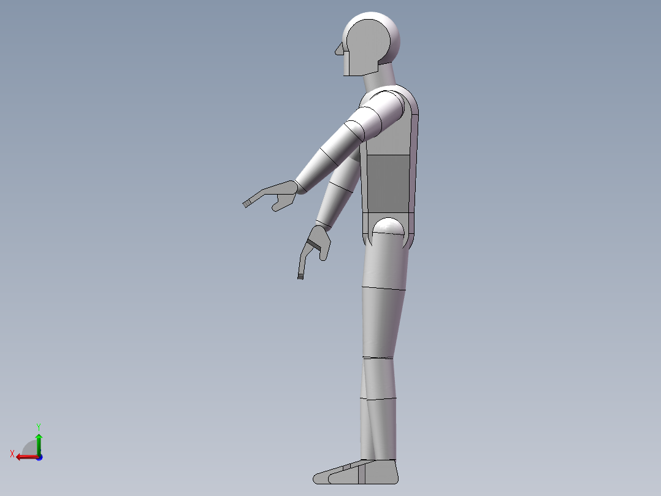Select the mannequin's foot
Screen dimensions: 661x496
point(356,473)
